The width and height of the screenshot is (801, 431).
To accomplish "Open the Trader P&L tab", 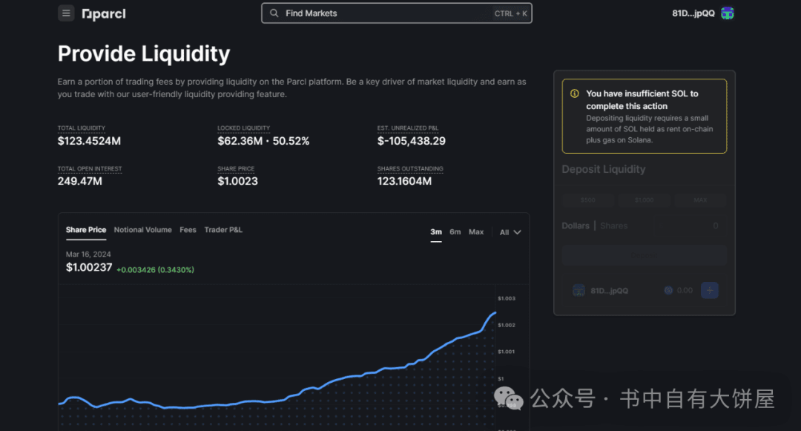I will [223, 230].
